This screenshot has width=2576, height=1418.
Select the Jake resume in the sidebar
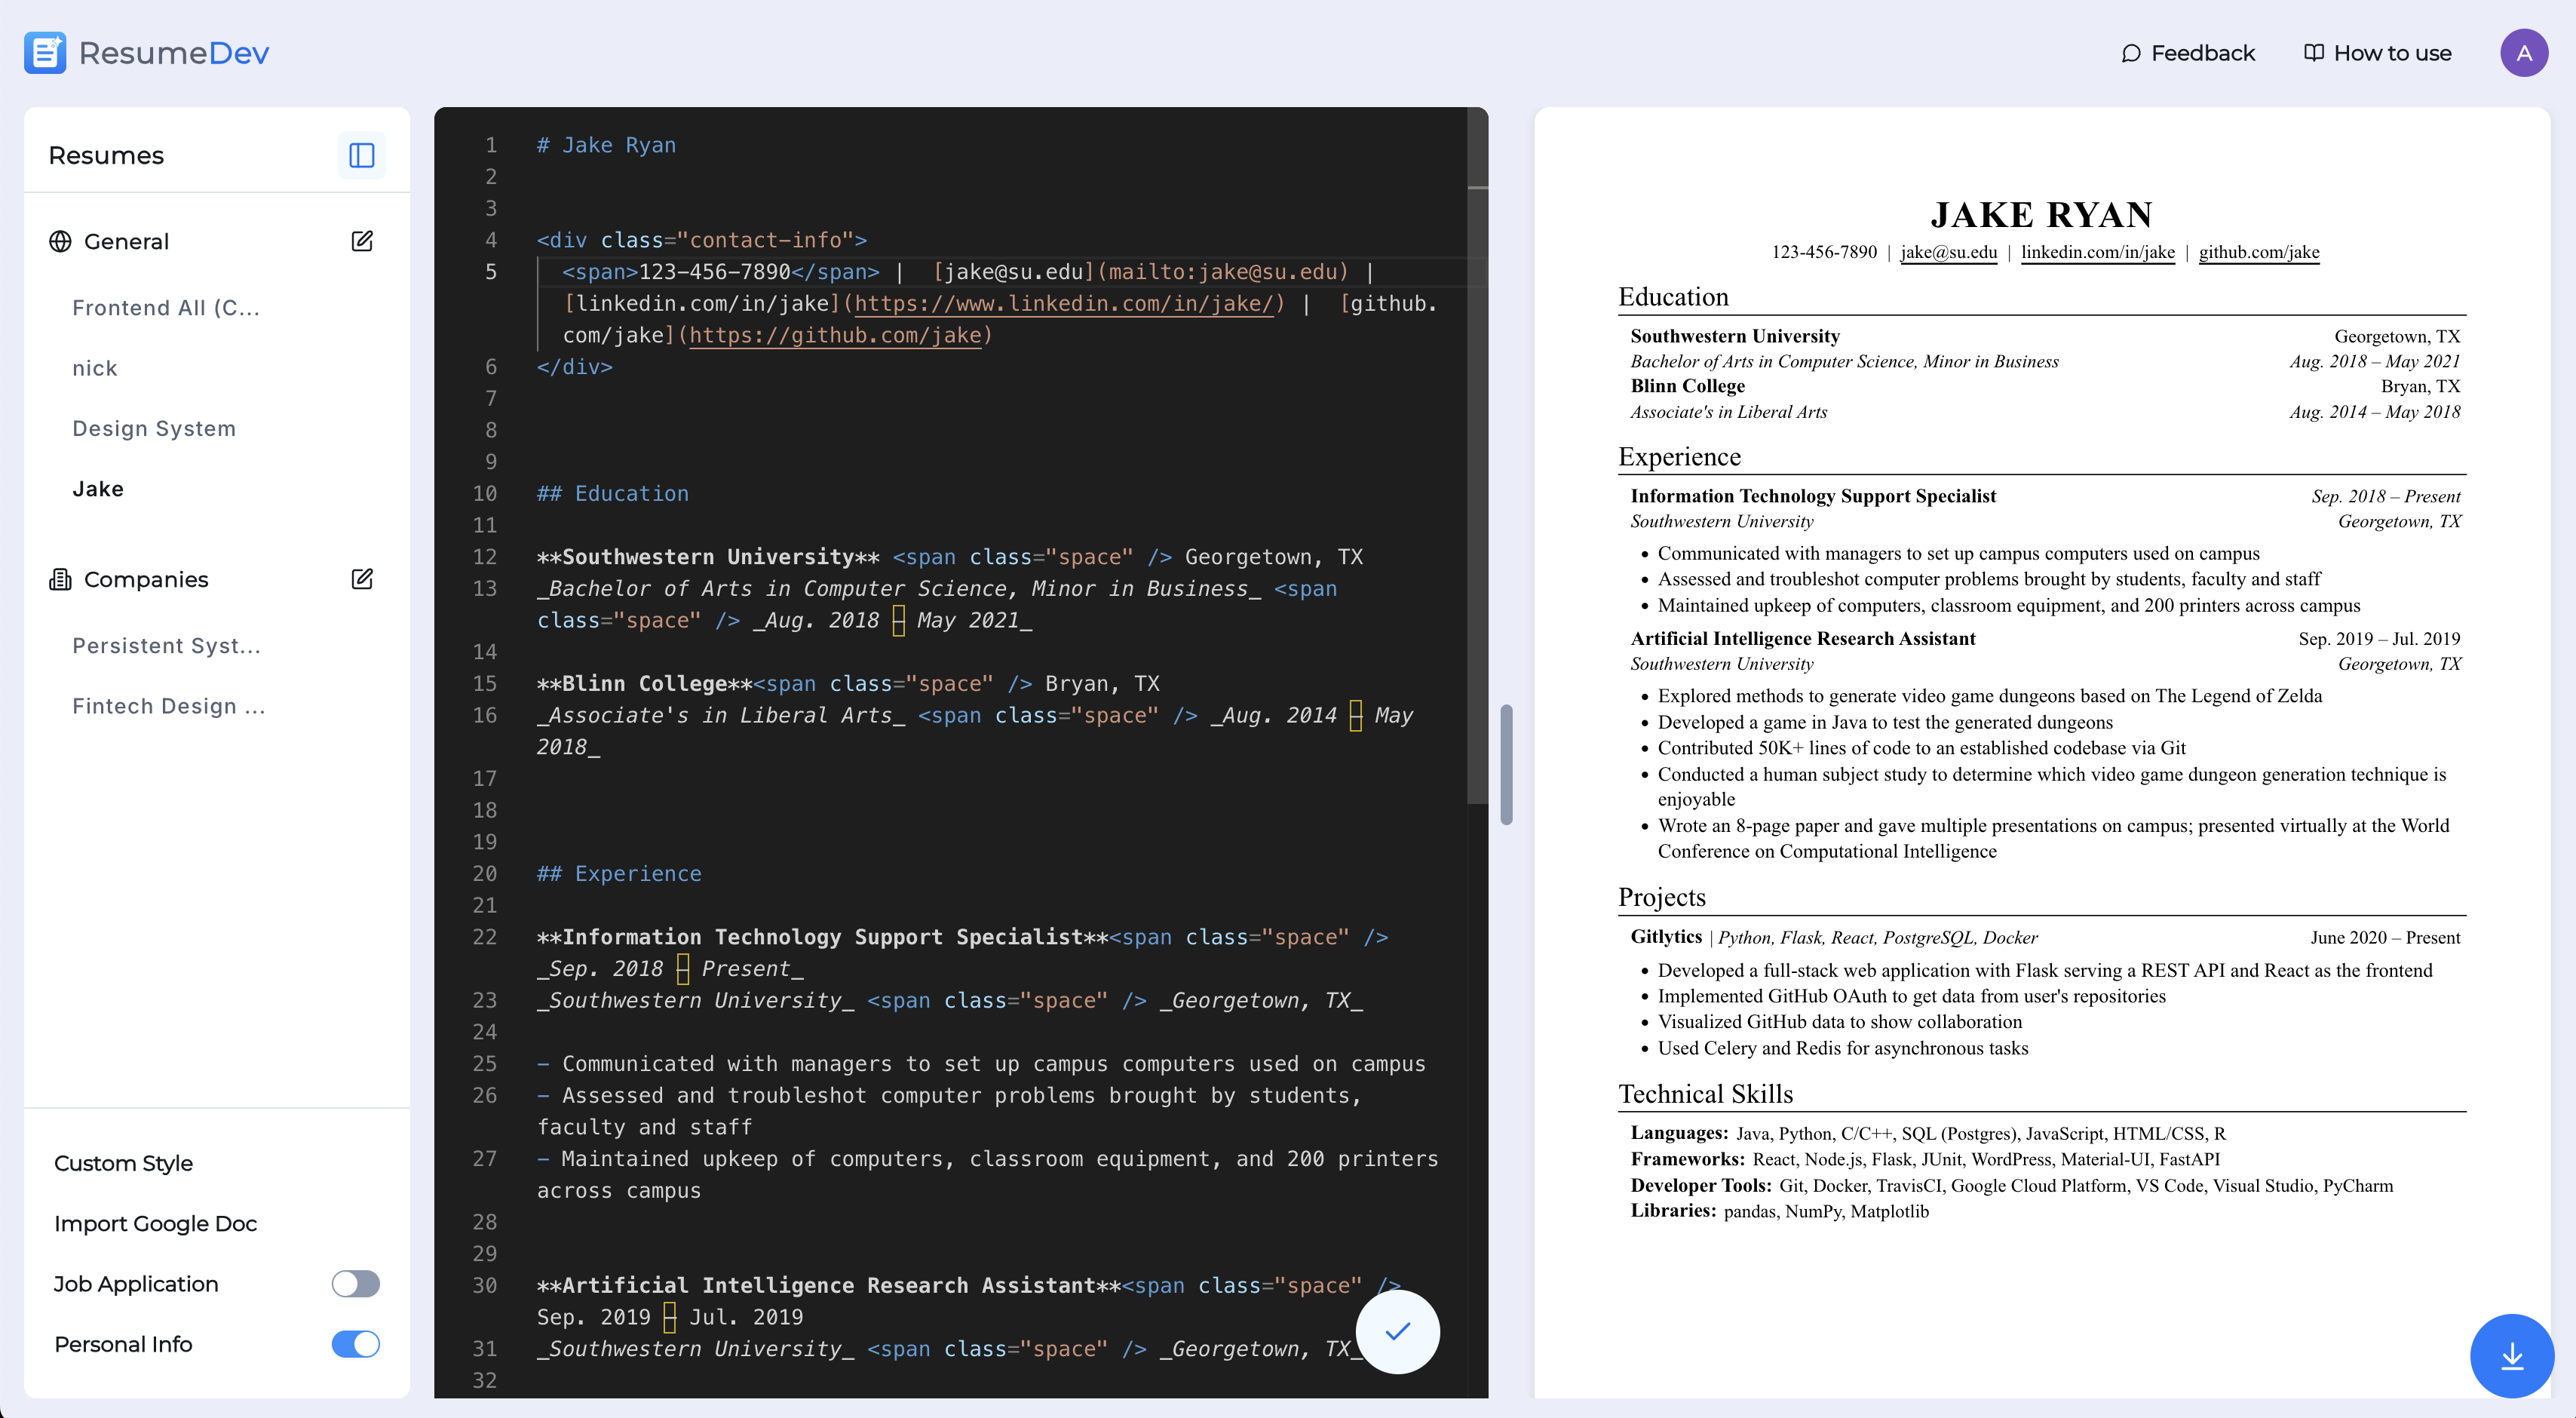point(98,489)
